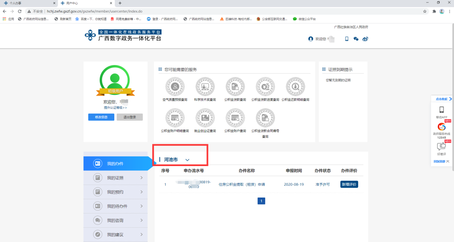Reload the page with browser refresh icon

[20, 11]
